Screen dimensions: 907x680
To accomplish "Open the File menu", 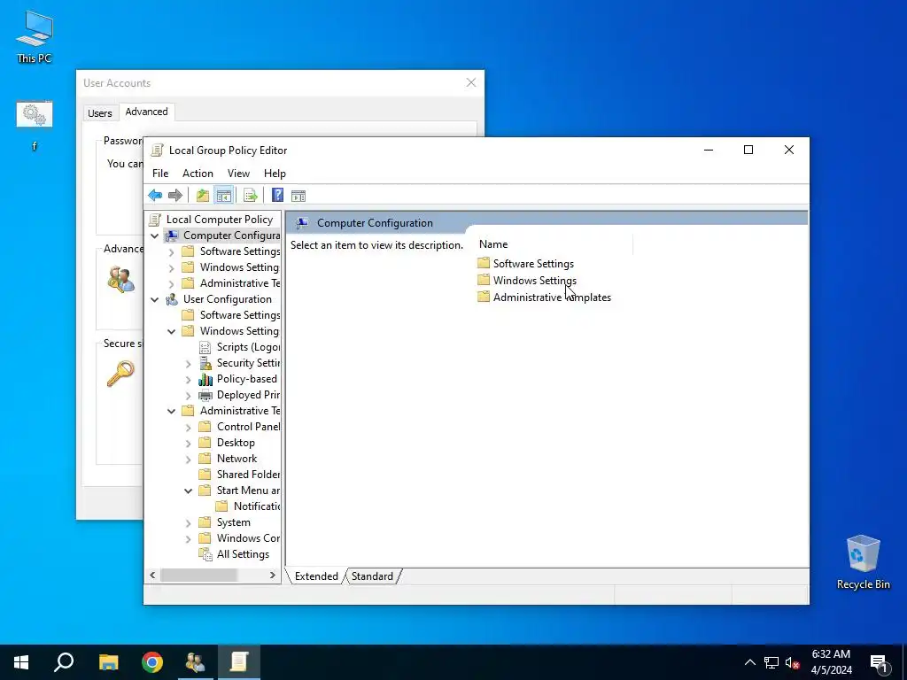I will coord(160,174).
